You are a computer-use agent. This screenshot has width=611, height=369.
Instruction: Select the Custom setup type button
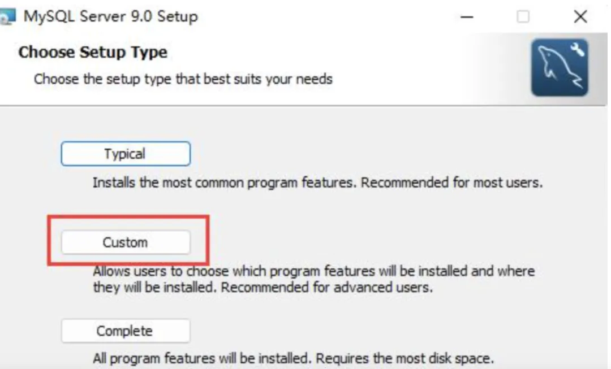tap(126, 242)
